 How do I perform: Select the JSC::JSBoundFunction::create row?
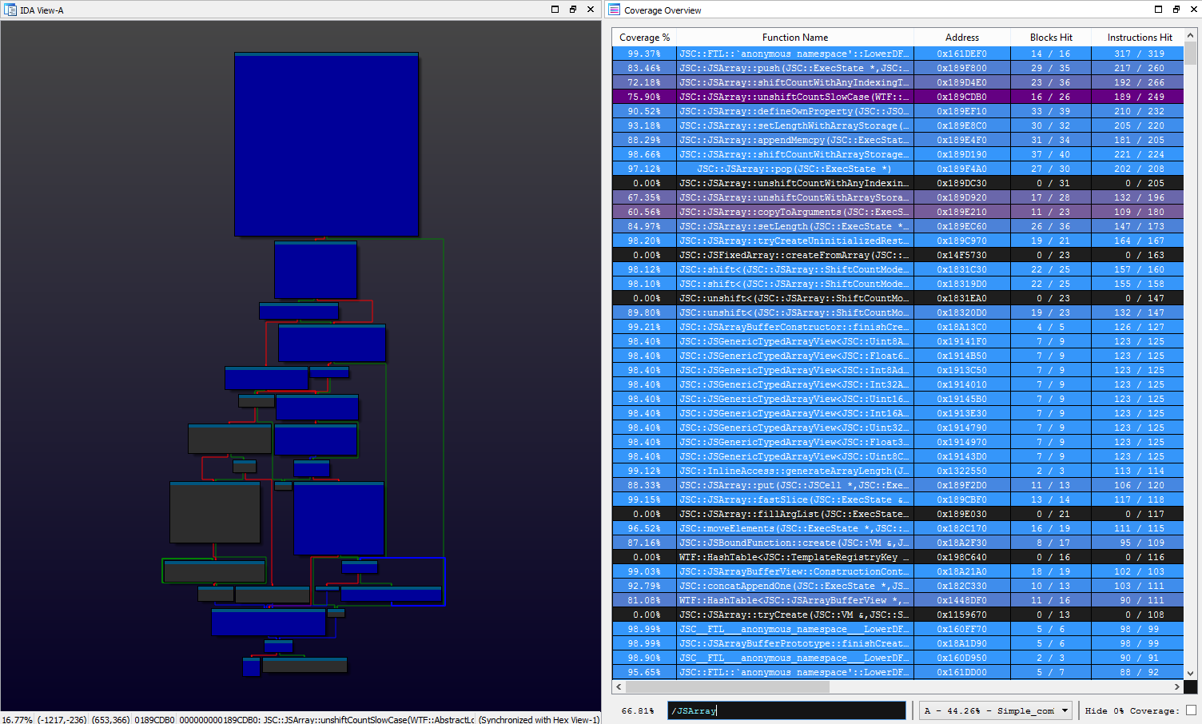click(898, 543)
